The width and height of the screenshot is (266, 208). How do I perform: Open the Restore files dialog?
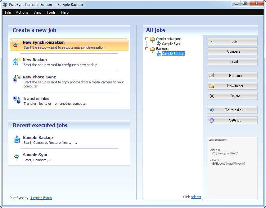coord(232,110)
